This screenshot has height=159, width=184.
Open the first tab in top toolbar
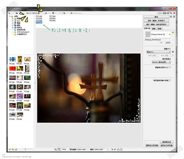12,13
